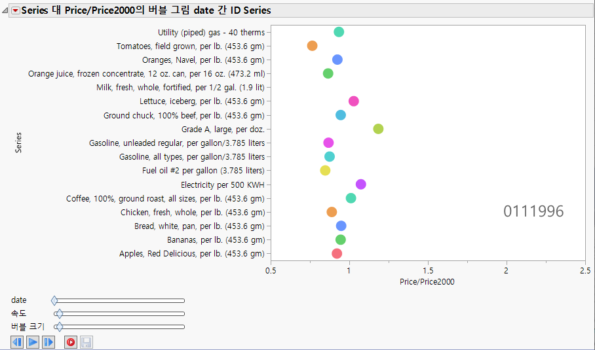The height and width of the screenshot is (350, 595).
Task: Click the red record animation icon
Action: 70,342
